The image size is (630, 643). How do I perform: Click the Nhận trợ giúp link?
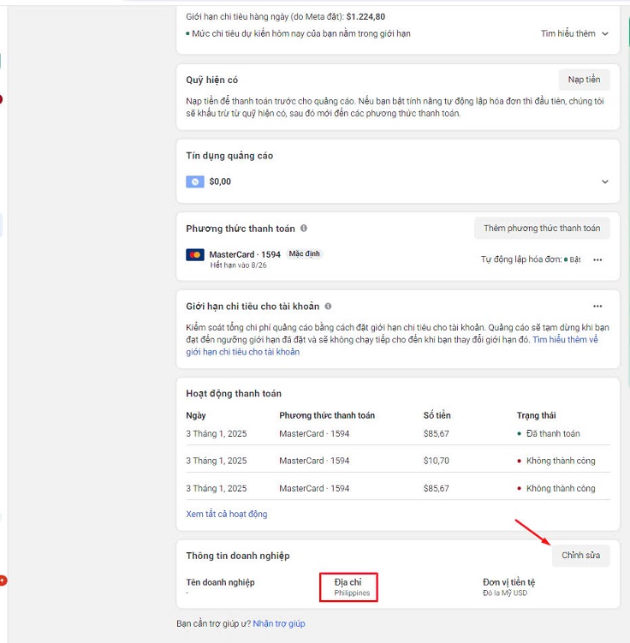click(x=279, y=623)
